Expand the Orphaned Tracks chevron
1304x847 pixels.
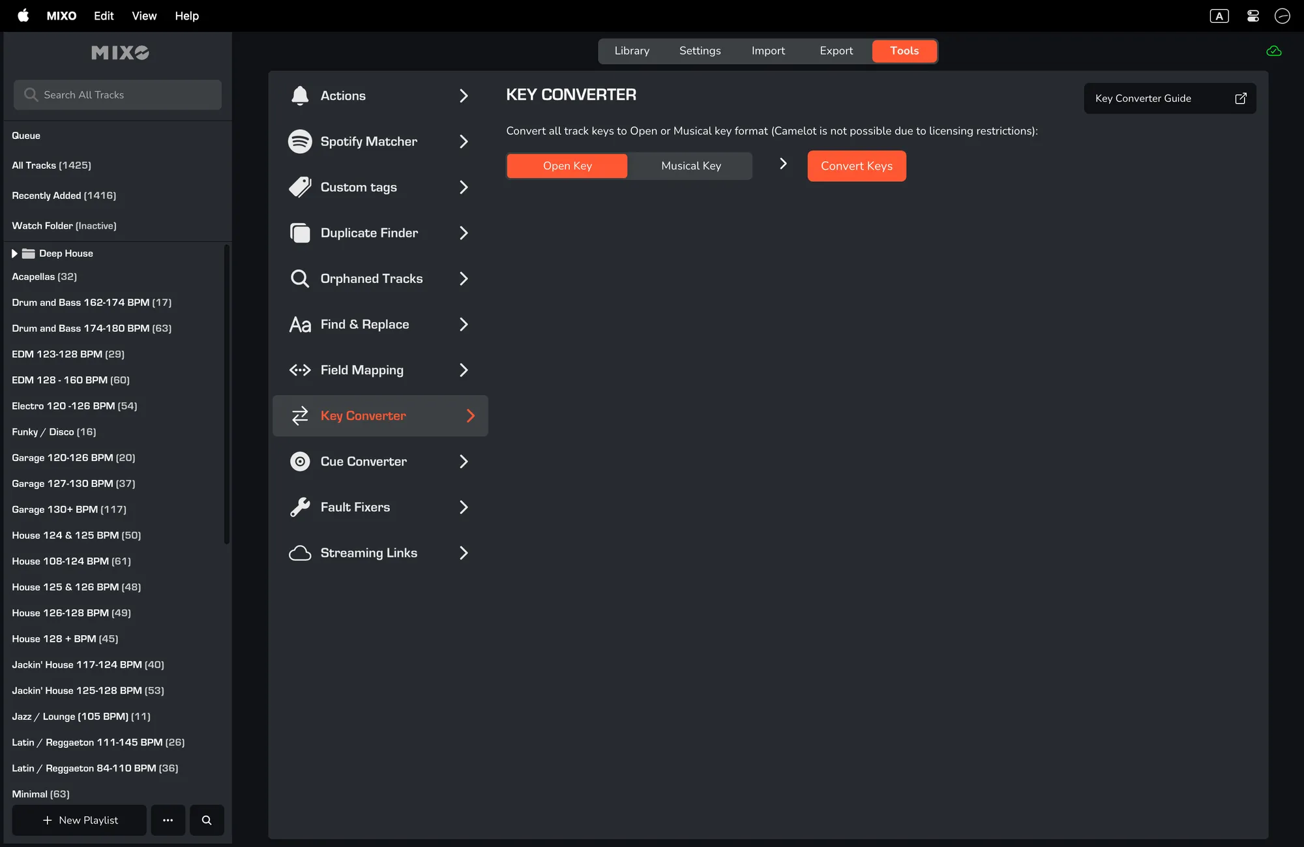tap(464, 278)
